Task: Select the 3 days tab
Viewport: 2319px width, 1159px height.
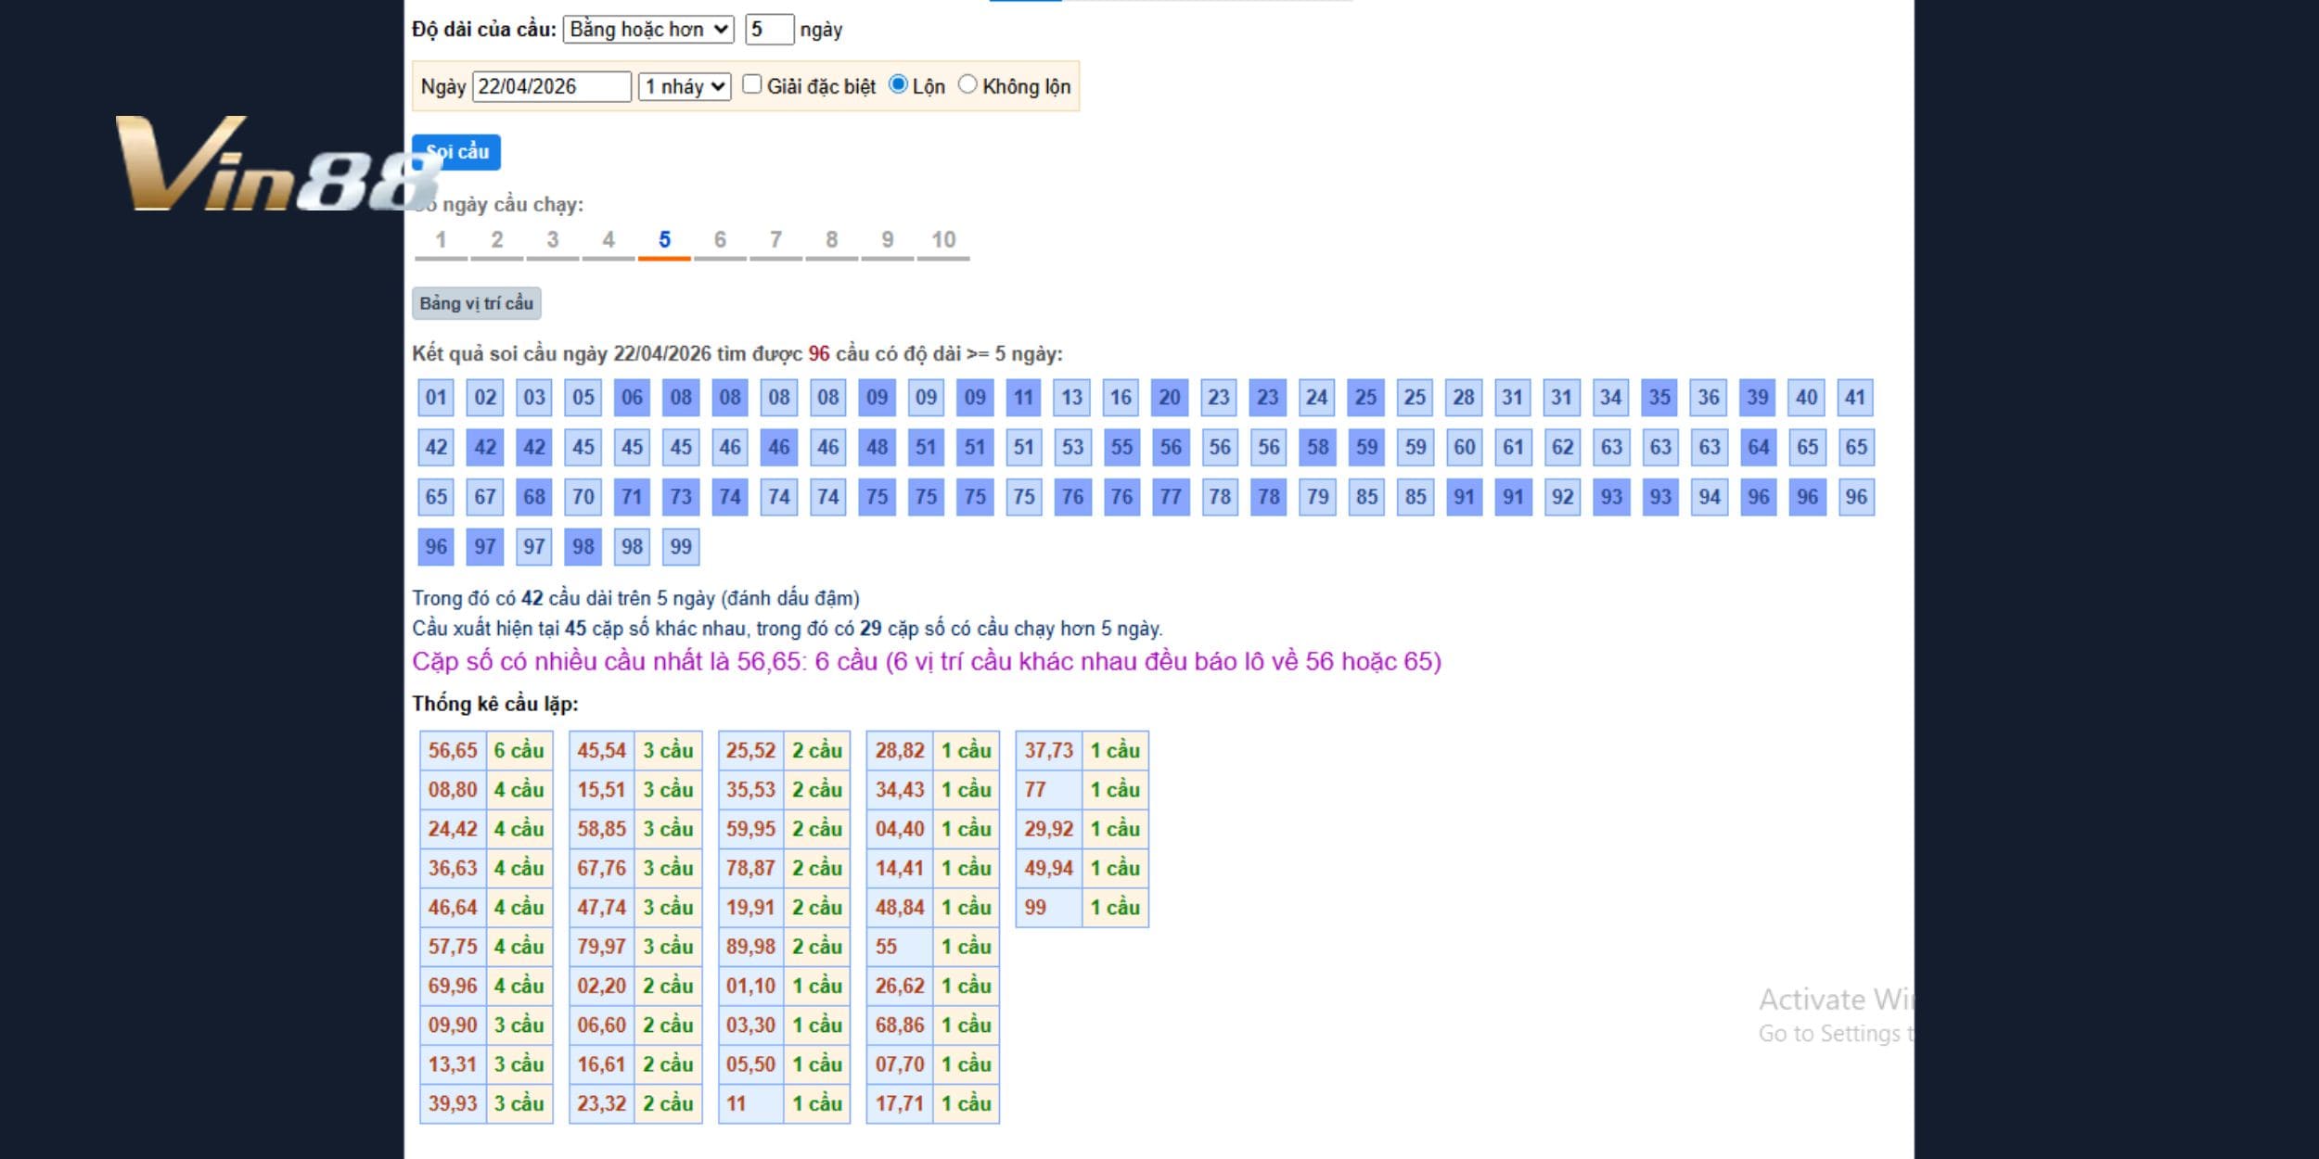Action: (x=553, y=241)
